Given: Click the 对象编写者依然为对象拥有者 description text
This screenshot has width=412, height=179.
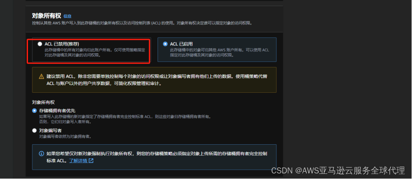Looking at the screenshot, I should coord(65,137).
